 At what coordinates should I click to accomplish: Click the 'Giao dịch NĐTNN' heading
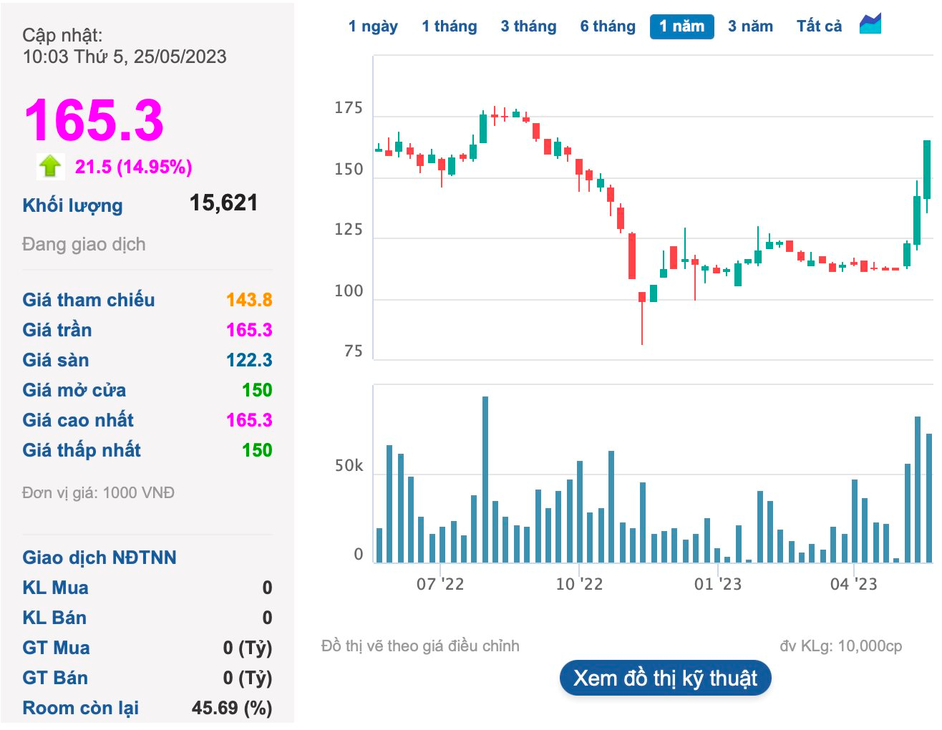[x=99, y=558]
